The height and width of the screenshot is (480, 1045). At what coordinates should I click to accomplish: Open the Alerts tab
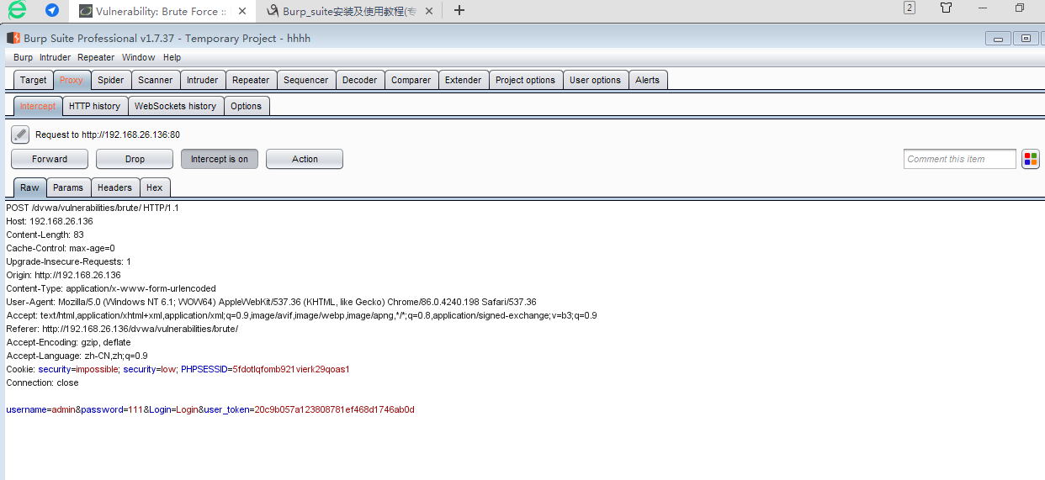[x=647, y=80]
